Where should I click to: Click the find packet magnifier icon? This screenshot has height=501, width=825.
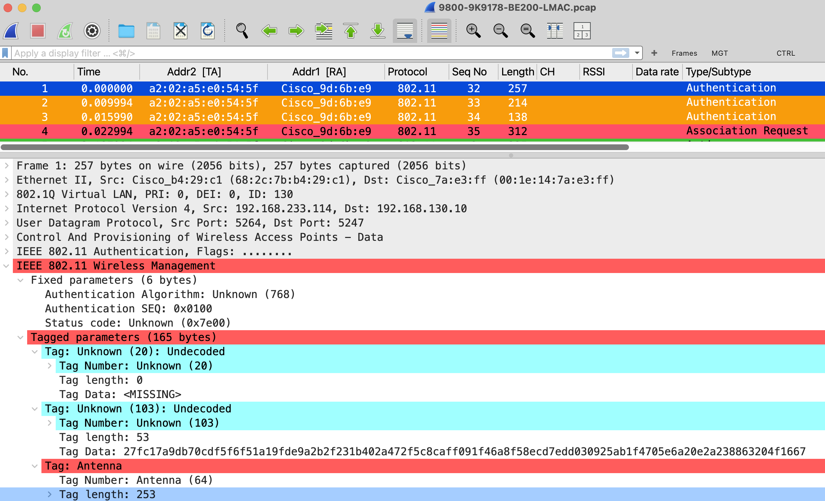tap(242, 31)
